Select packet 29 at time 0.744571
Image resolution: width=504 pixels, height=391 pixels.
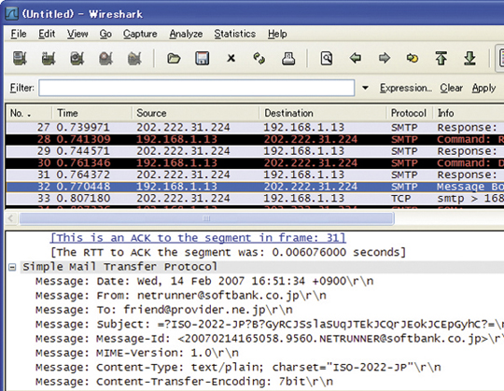[255, 151]
